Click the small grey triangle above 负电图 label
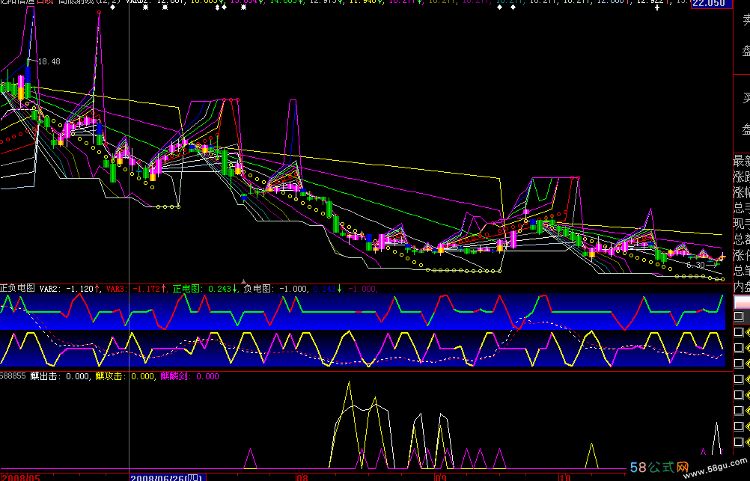The image size is (750, 481). tap(243, 281)
